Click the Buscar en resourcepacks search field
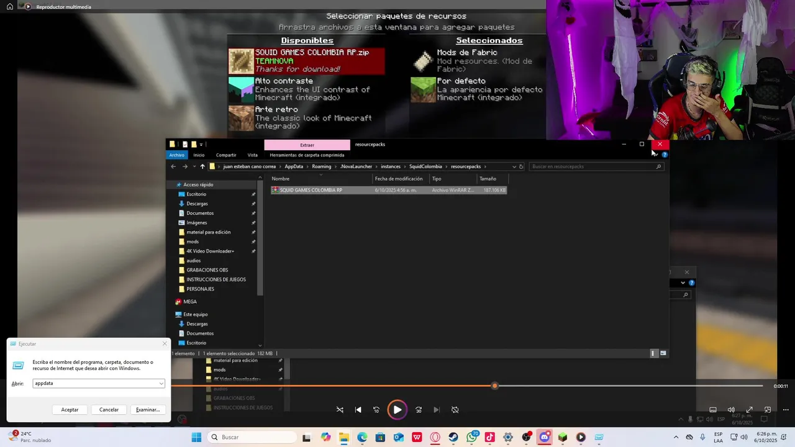Viewport: 795px width, 447px height. coord(597,166)
